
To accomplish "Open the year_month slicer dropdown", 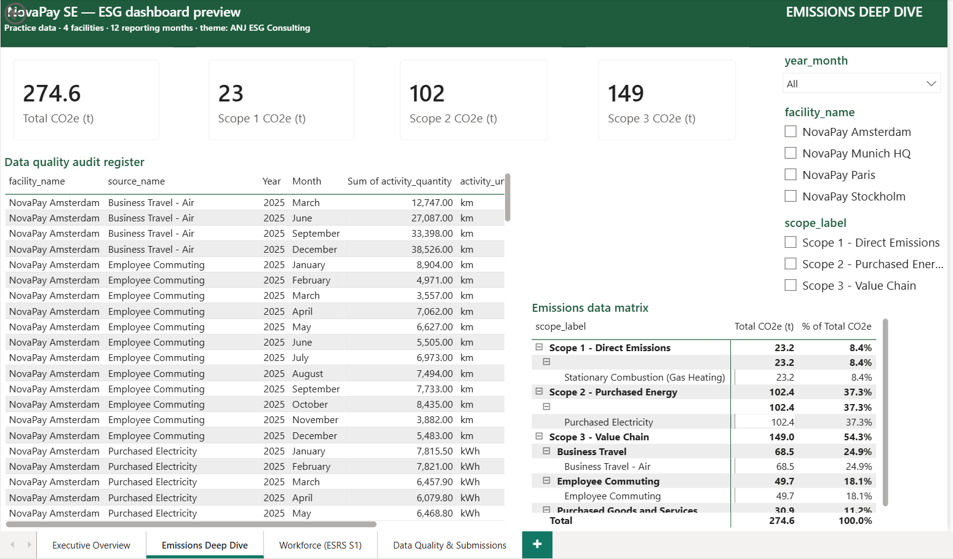I will pos(861,84).
